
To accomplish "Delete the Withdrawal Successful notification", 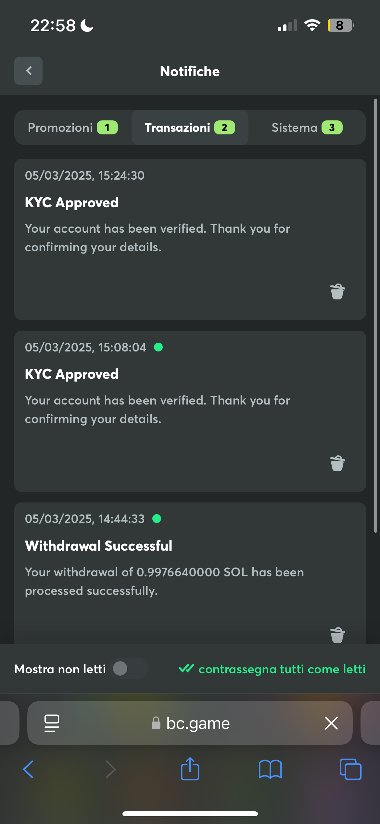I will pos(337,635).
